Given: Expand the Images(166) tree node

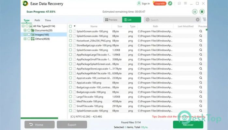Looking at the screenshot, I should coord(25,34).
